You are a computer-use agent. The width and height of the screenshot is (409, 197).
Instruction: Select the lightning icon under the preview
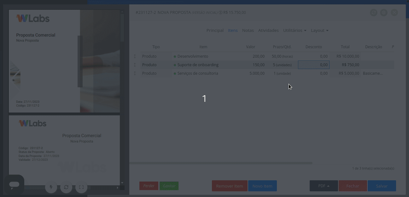coord(51,187)
